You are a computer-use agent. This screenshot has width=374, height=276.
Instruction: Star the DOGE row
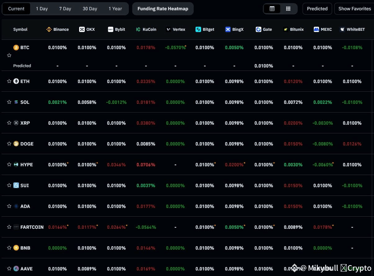[x=9, y=144]
